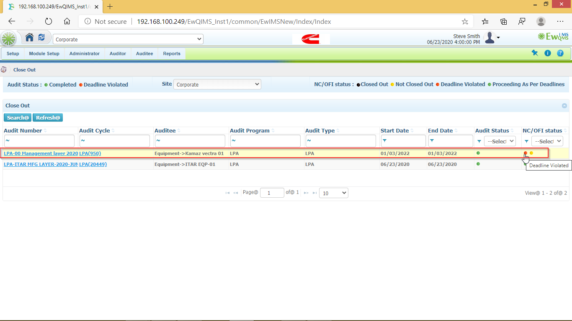Open the blue information icon

548,53
